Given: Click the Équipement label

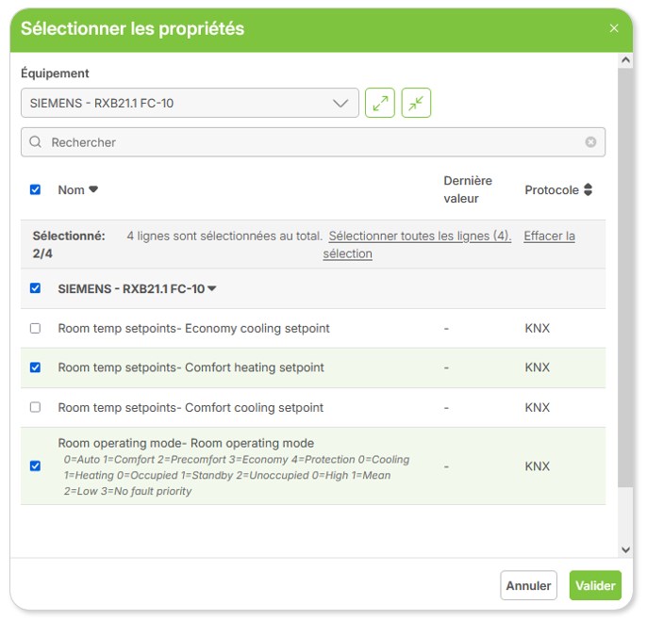Looking at the screenshot, I should [55, 73].
